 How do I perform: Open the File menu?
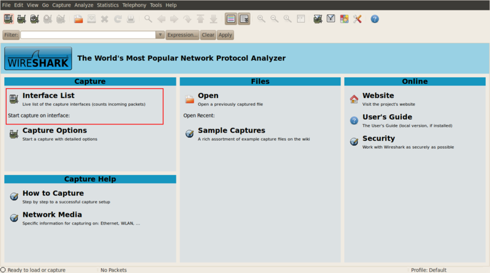6,5
